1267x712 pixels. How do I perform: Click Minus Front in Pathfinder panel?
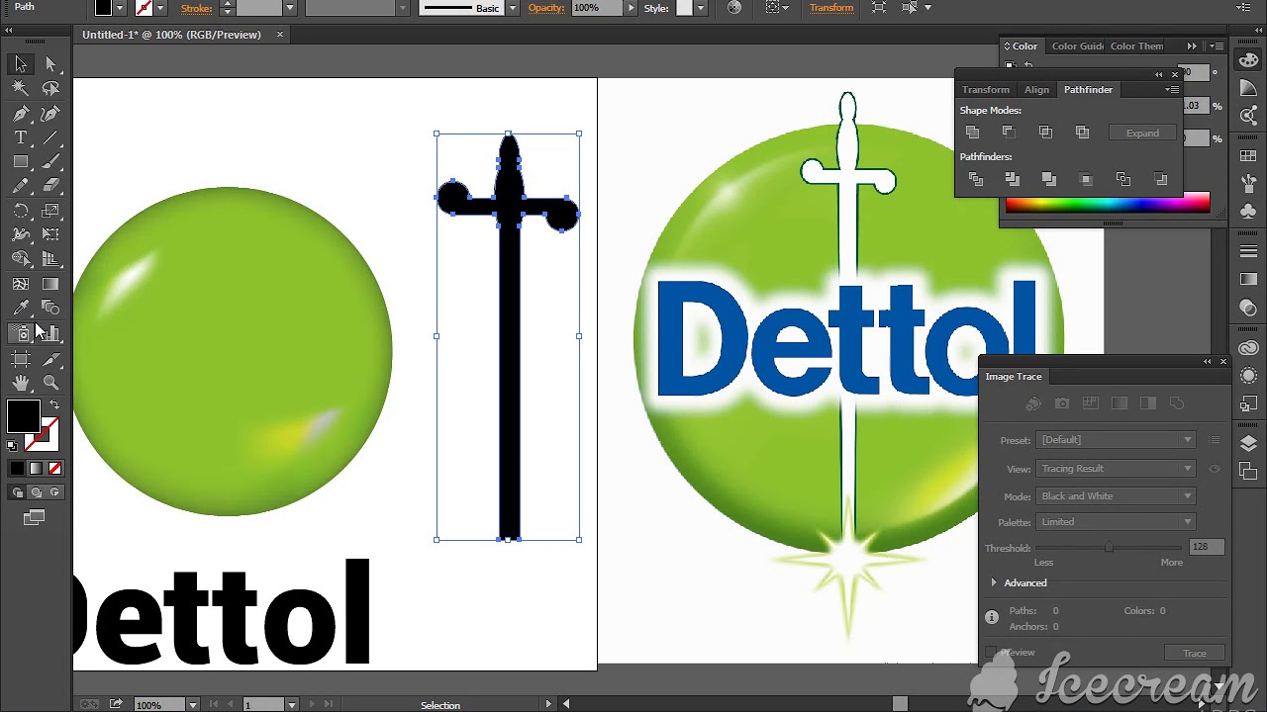tap(1009, 133)
